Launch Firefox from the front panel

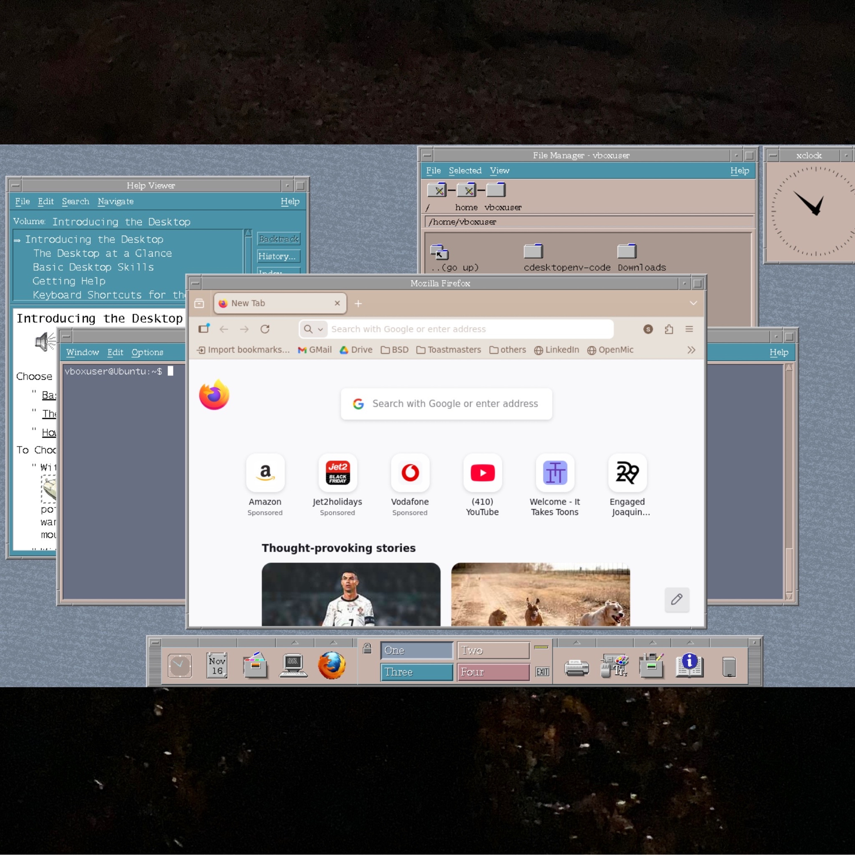click(x=331, y=665)
